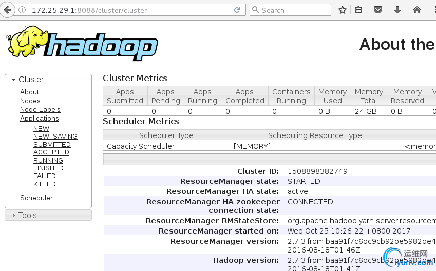
Task: Open the Node Labels link
Action: click(x=40, y=109)
